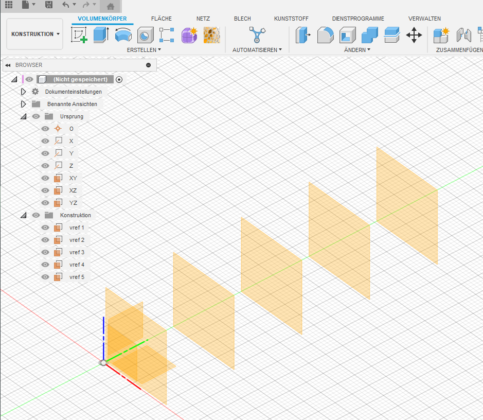The image size is (483, 420).
Task: Open the data panel grid icon
Action: pyautogui.click(x=9, y=5)
